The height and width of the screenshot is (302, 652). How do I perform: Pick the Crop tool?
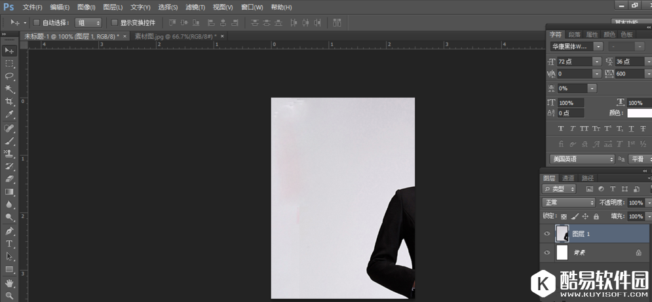point(9,102)
